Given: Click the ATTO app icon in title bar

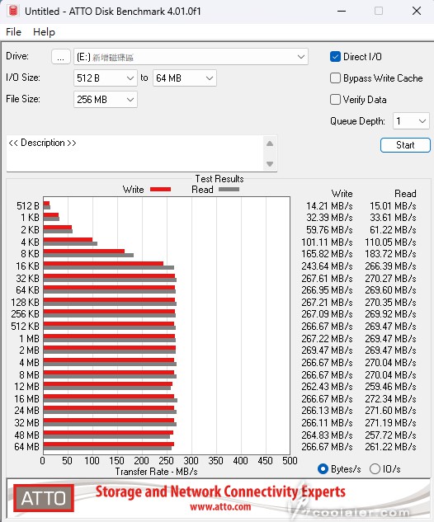Looking at the screenshot, I should click(x=13, y=11).
